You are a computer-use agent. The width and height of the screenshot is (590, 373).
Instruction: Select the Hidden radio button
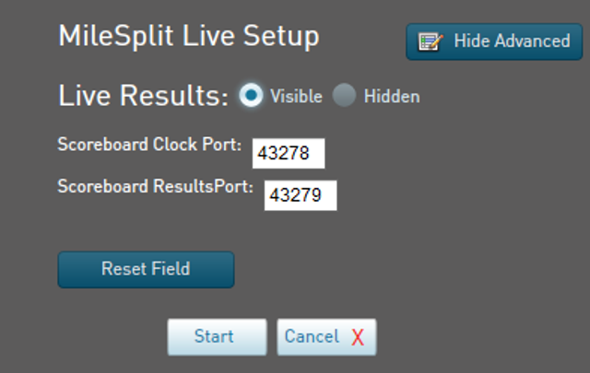(344, 95)
